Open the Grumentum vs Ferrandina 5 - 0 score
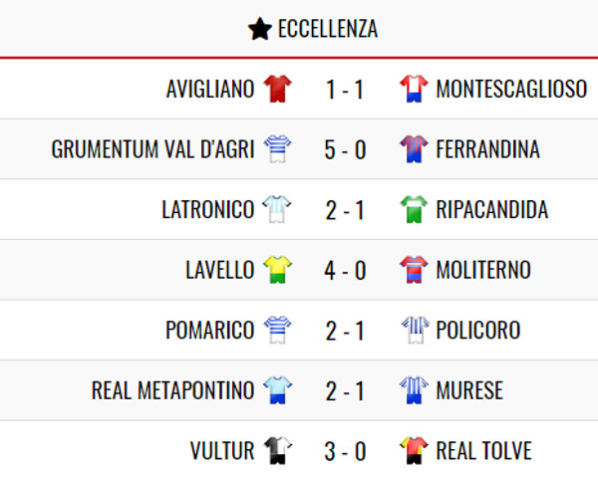 point(345,149)
